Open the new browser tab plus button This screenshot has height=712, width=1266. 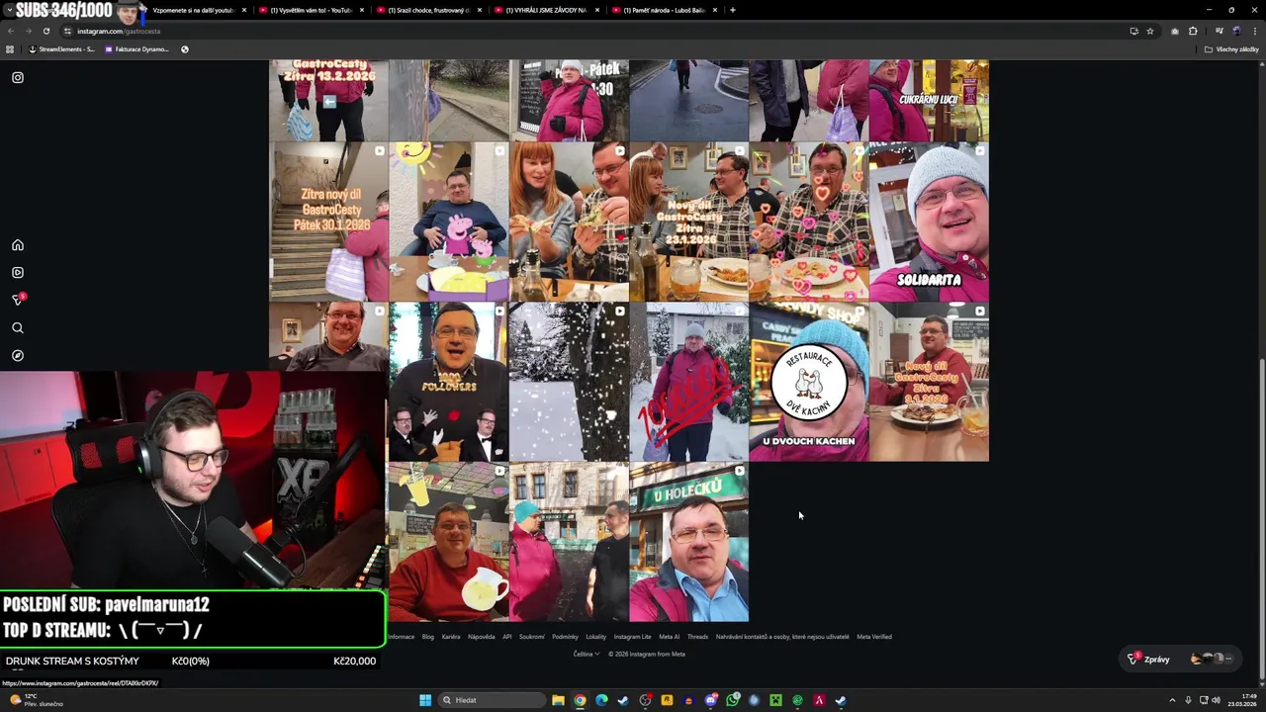click(732, 10)
